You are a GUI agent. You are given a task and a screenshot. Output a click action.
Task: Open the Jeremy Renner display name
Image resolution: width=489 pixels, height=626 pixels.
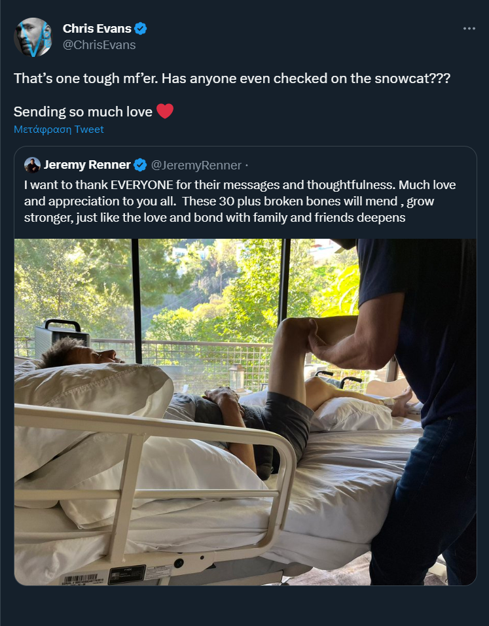tap(87, 165)
